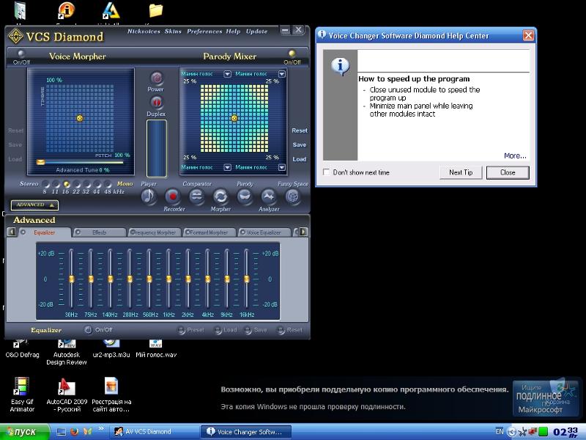586x440 pixels.
Task: Open the Player module
Action: tap(149, 197)
